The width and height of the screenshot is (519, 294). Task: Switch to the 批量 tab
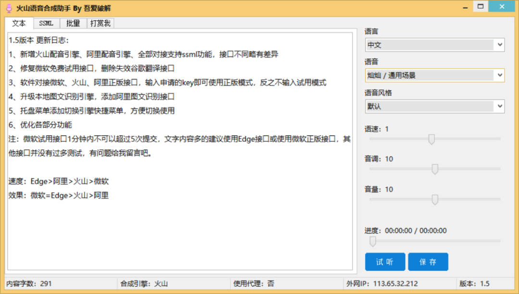click(x=73, y=24)
